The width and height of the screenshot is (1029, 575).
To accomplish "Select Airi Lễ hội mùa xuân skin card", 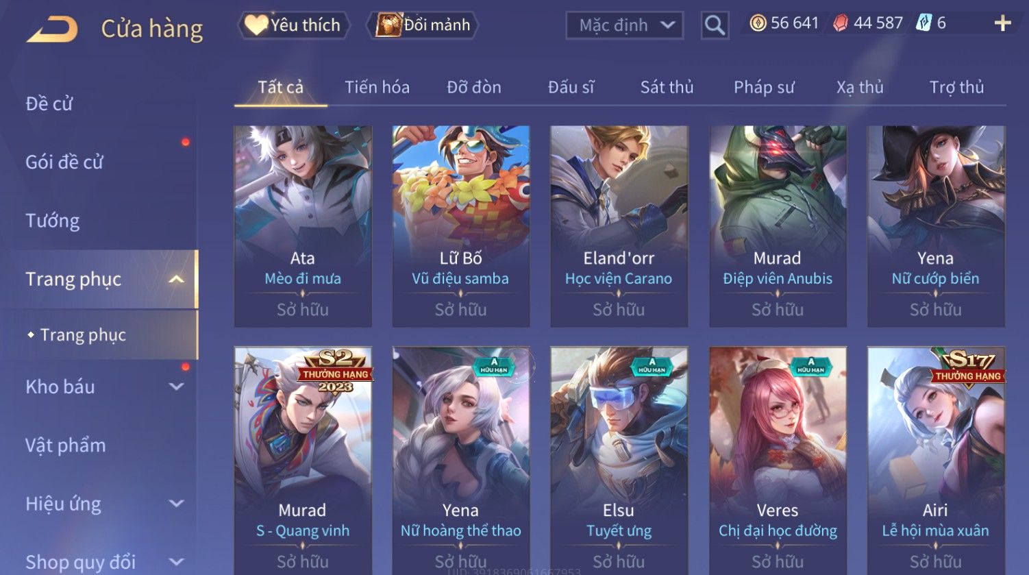I will pos(936,461).
